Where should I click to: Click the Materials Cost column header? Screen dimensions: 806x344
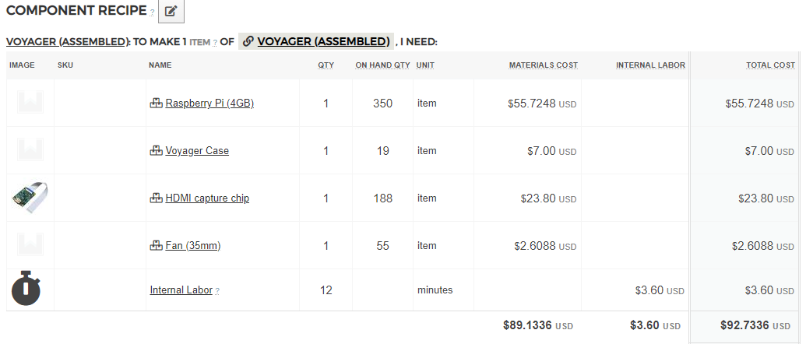543,65
